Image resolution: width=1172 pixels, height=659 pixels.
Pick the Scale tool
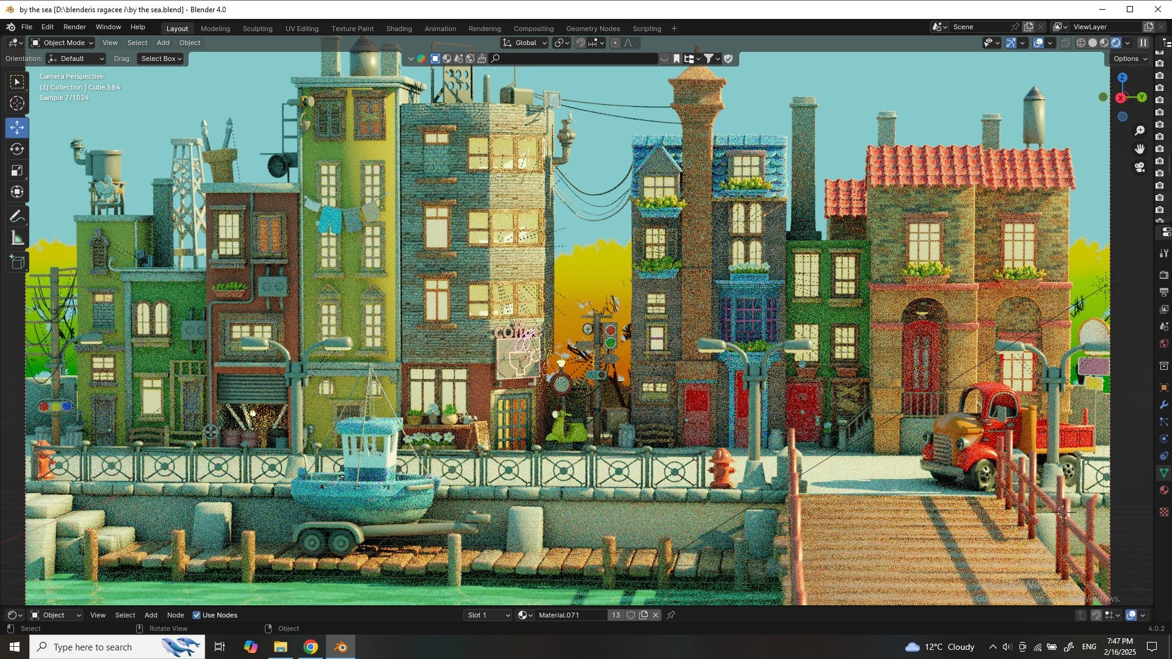(x=17, y=170)
